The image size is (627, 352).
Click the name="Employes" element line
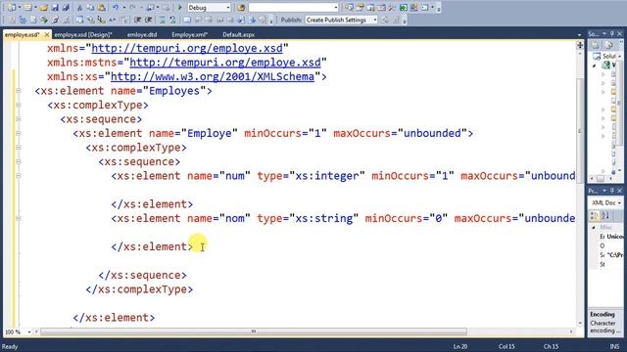[x=123, y=91]
